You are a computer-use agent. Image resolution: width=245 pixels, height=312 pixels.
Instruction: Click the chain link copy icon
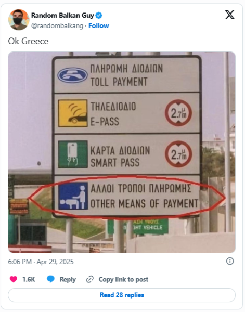click(90, 279)
